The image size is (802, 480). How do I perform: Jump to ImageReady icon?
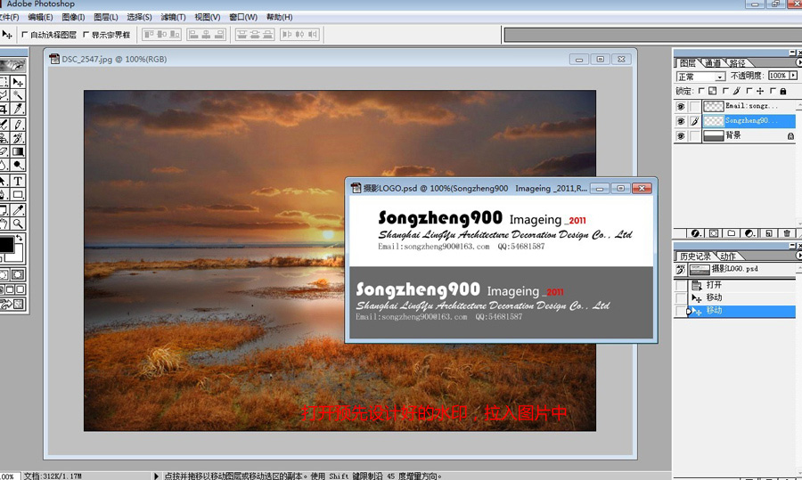(x=12, y=305)
